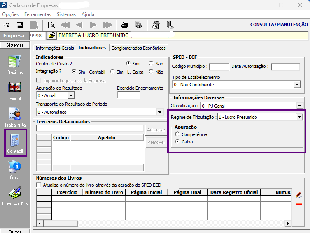Click the Página Inicial column header

point(146,192)
